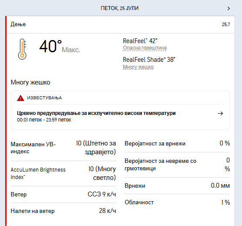Image resolution: width=242 pixels, height=226 pixels.
Task: Click the thermometer temperature icon
Action: tap(22, 49)
